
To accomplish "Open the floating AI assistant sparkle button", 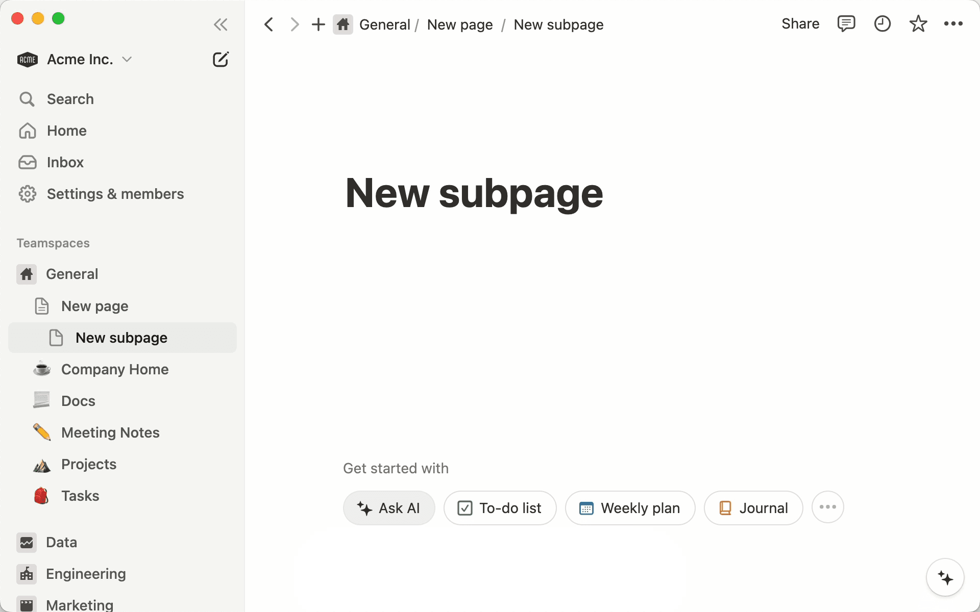I will tap(945, 577).
